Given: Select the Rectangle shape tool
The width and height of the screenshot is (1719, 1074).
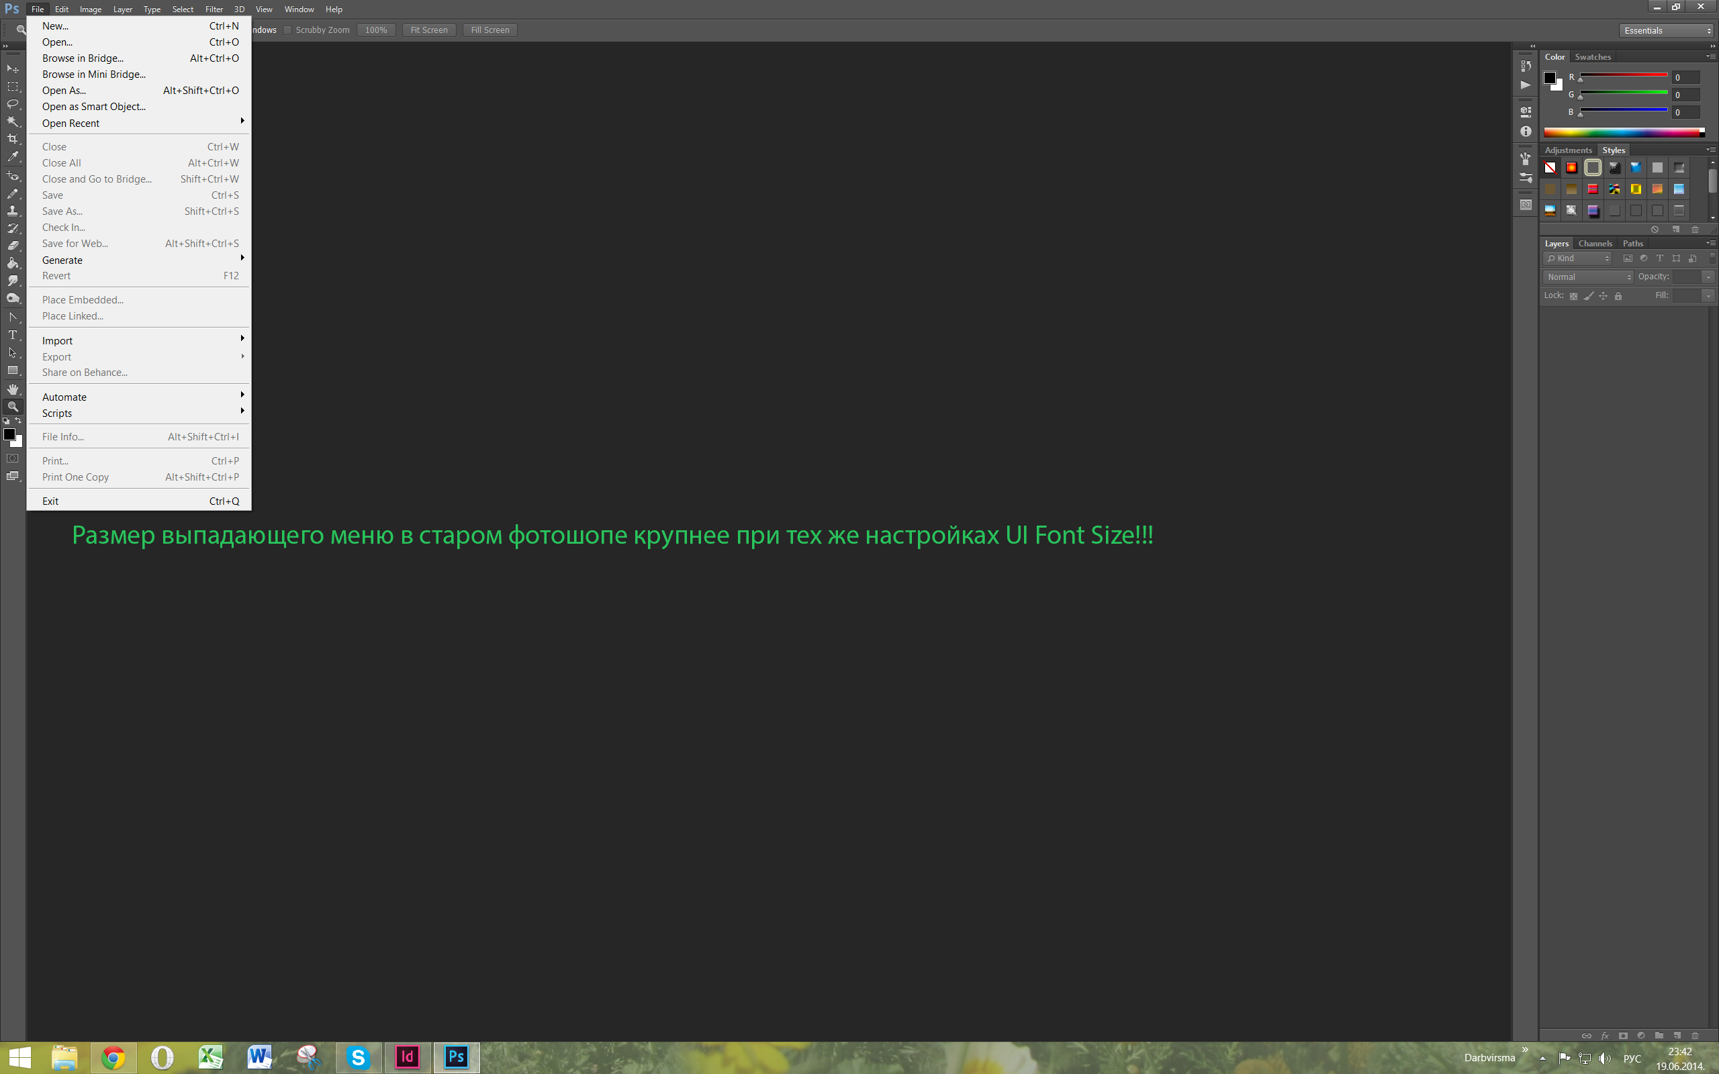Looking at the screenshot, I should [x=13, y=371].
